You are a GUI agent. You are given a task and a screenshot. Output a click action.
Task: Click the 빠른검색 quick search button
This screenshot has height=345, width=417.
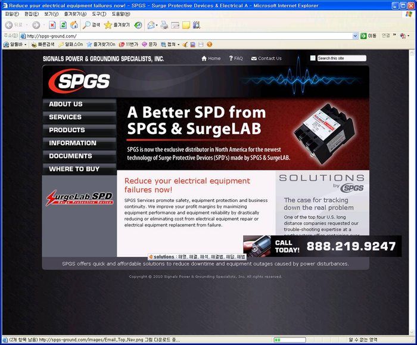coord(43,45)
